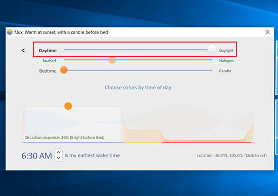Go back using the left chevron arrow
Screen dimensions: 278x196
click(23, 51)
